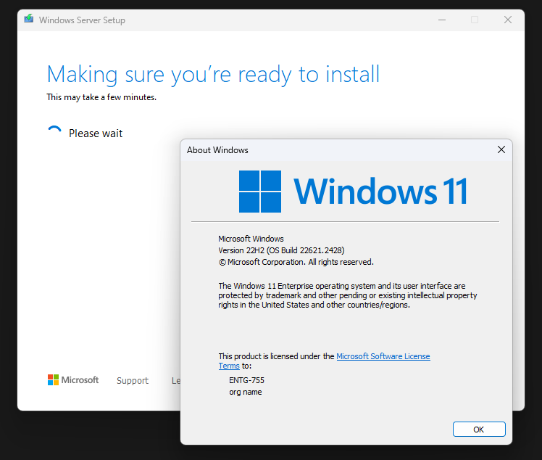
Task: Select the 'Version 22H2 (OS Build 22621.2428)' text
Action: [281, 250]
